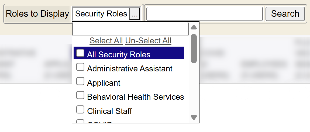Click the Select All link
Screen dimensions: 310x132
[x=106, y=41]
